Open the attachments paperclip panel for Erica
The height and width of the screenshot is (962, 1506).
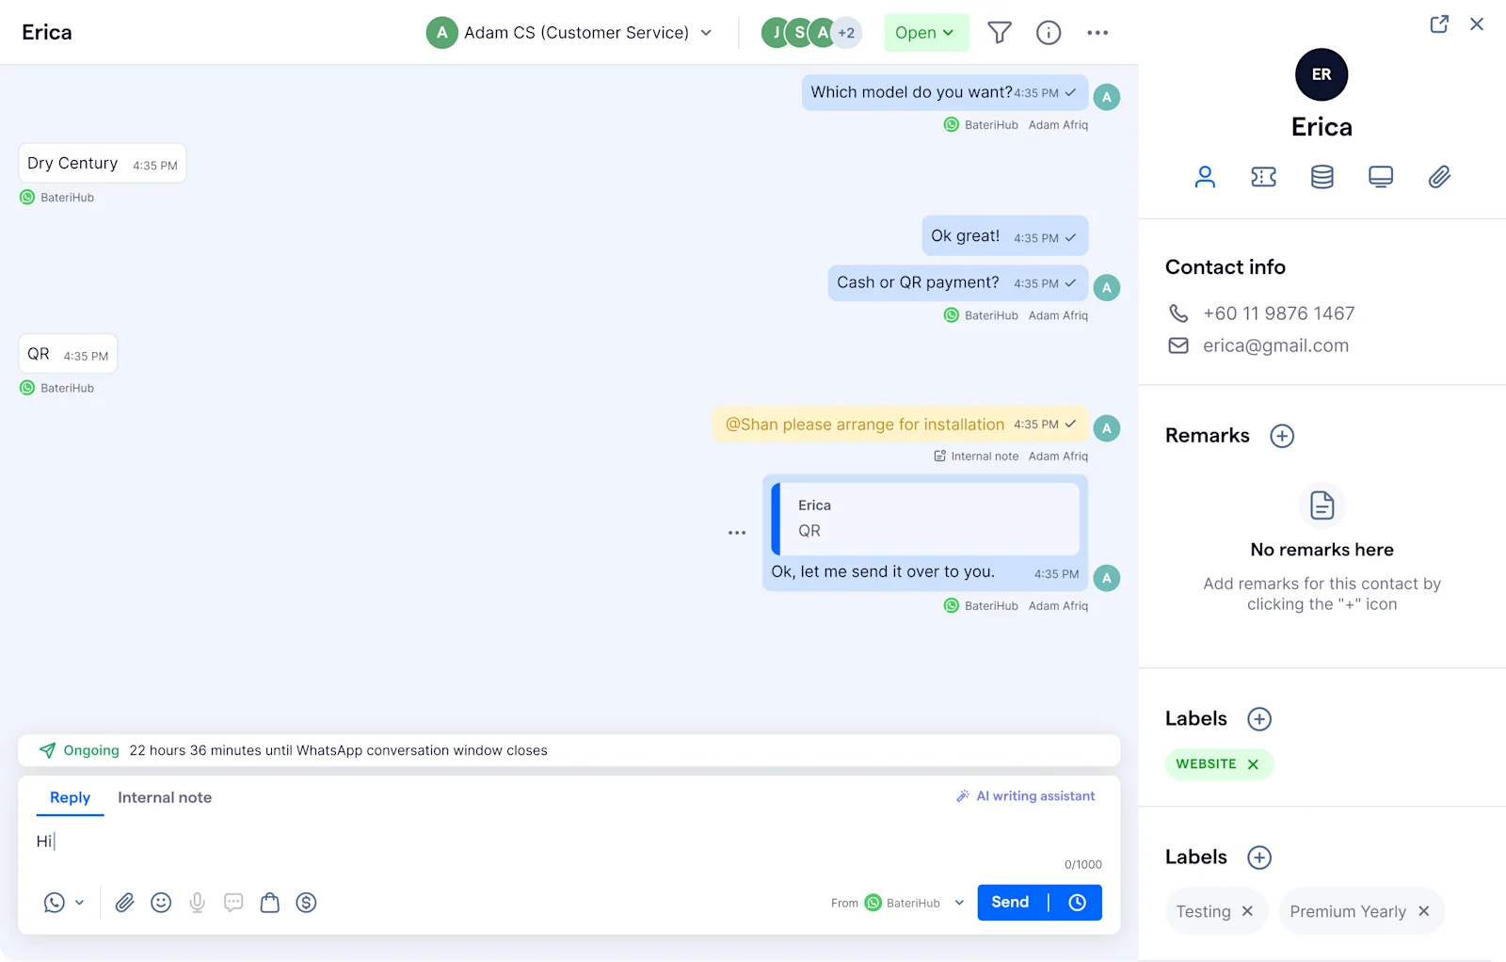click(1438, 176)
